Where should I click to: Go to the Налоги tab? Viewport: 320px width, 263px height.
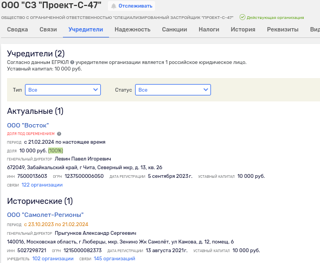209,30
